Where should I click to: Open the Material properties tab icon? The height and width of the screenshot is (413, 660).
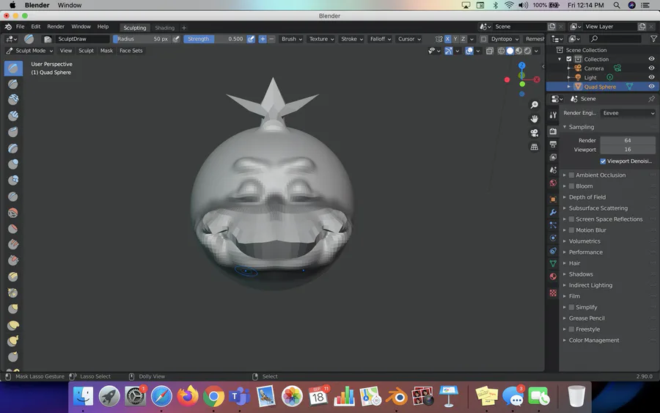pos(553,277)
